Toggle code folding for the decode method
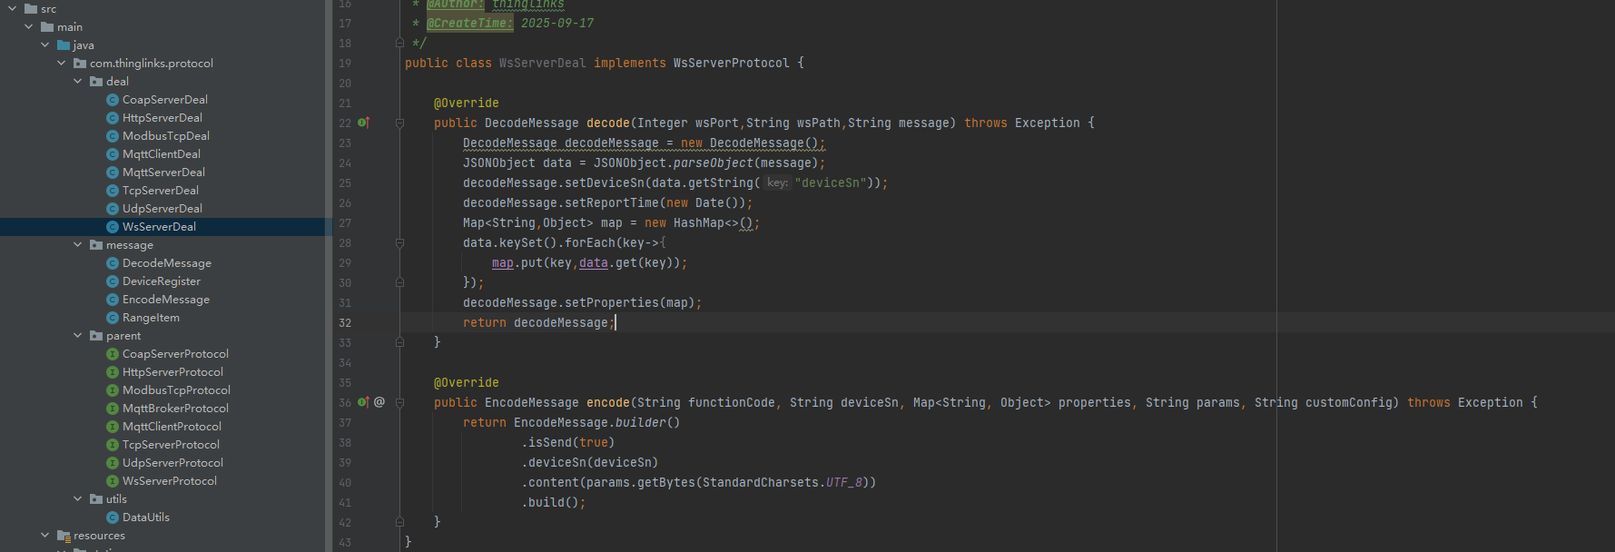This screenshot has width=1615, height=552. tap(399, 123)
